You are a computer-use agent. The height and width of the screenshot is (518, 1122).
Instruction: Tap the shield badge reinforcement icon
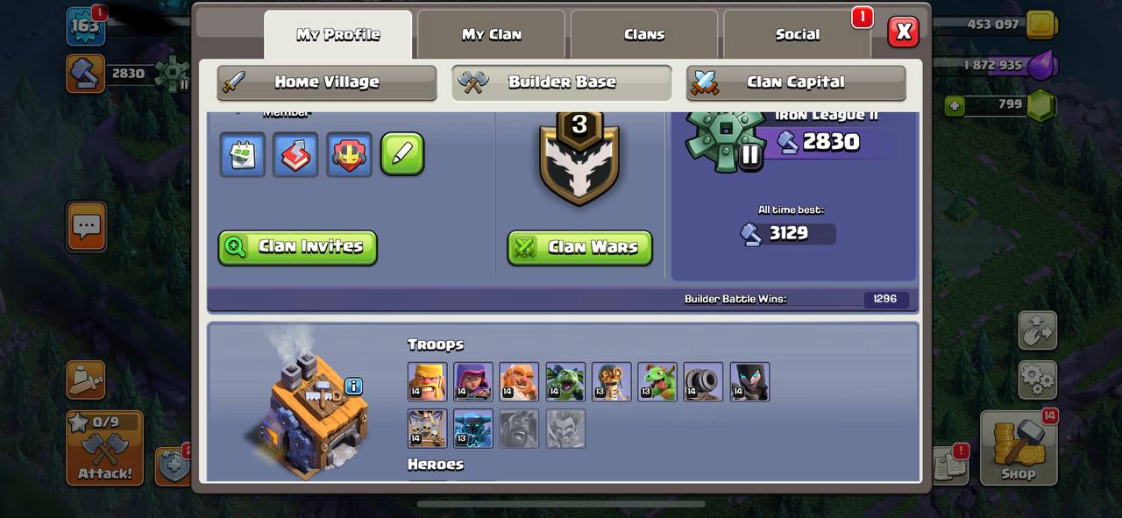[349, 154]
